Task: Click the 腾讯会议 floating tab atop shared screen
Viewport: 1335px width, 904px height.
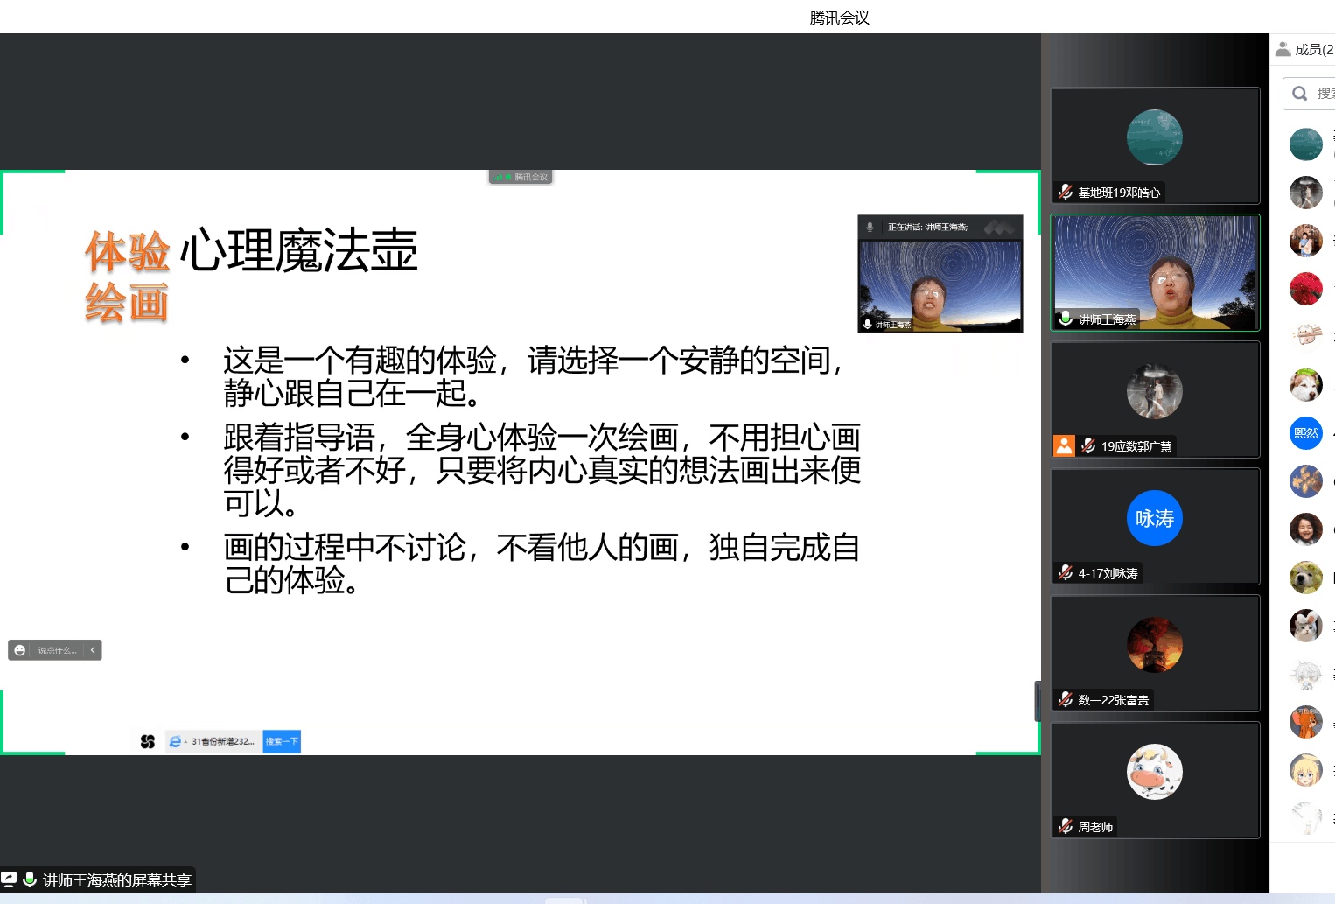Action: [521, 177]
